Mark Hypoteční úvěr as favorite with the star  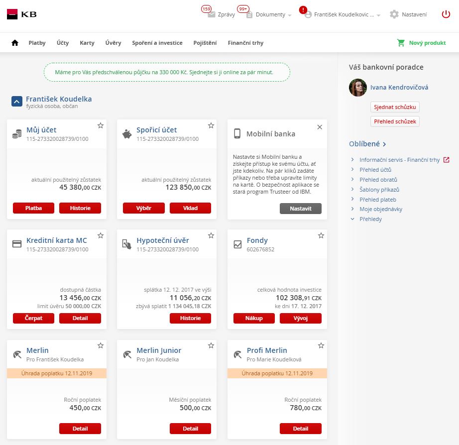(x=211, y=235)
